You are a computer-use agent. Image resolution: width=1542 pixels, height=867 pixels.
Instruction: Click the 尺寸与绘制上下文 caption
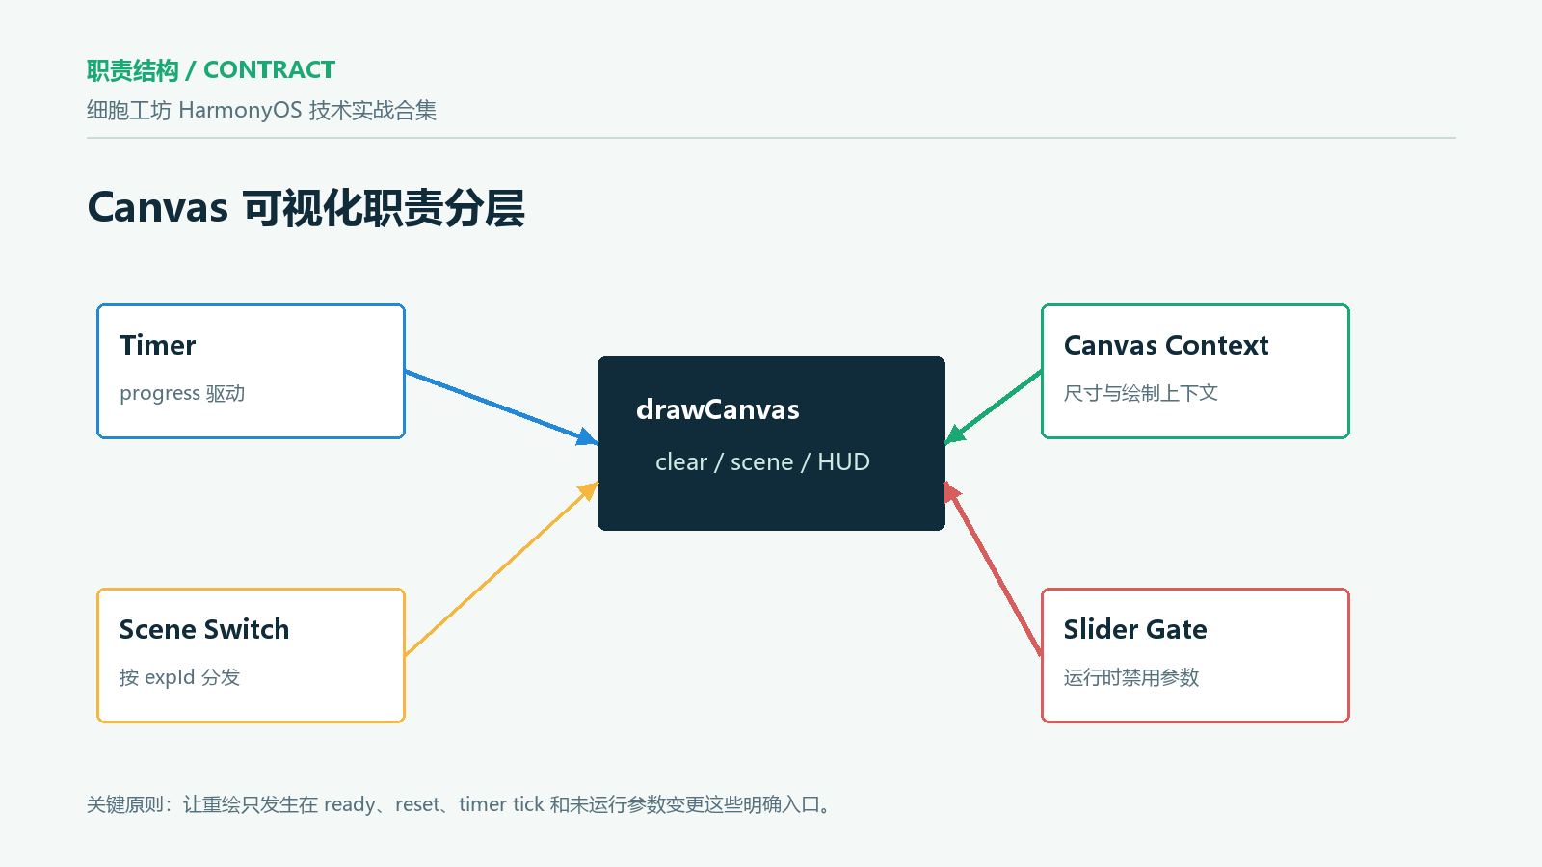[1141, 393]
